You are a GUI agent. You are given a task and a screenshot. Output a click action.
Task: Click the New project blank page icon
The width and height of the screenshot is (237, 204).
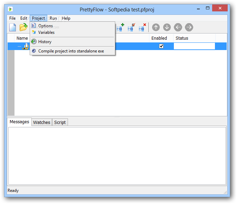(12, 27)
